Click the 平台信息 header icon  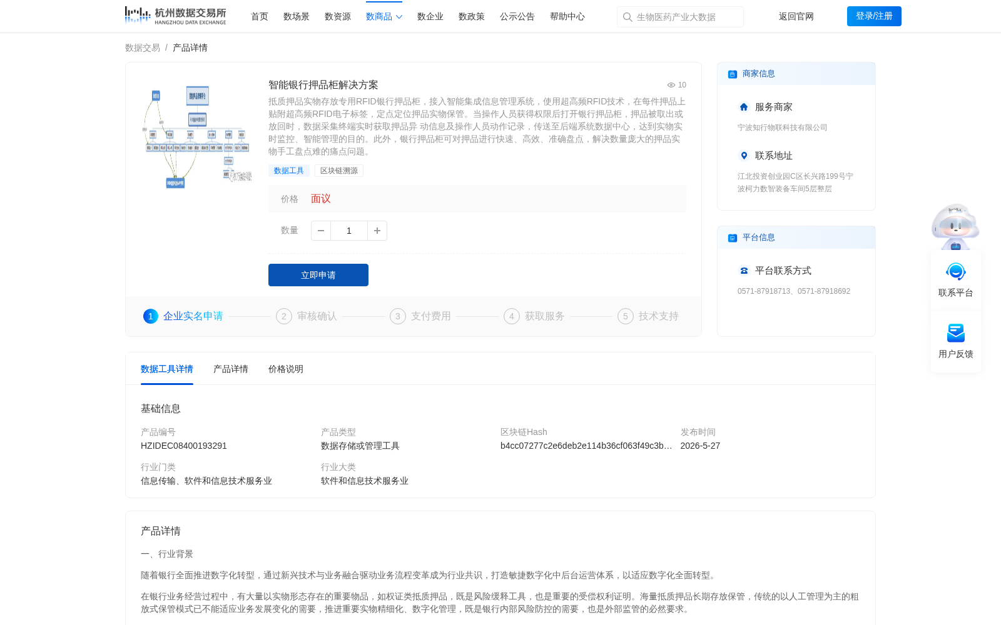pyautogui.click(x=733, y=238)
